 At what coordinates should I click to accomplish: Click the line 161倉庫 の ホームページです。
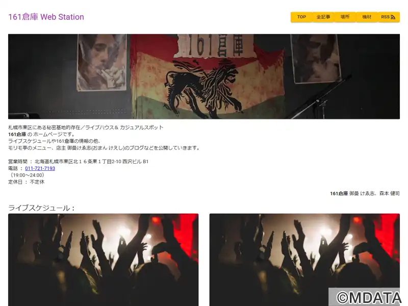[42, 134]
